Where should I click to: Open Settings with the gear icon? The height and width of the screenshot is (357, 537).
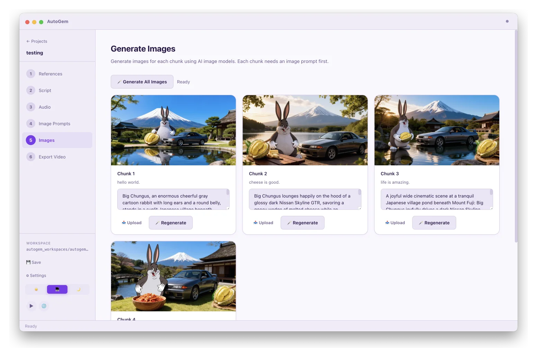(x=36, y=275)
